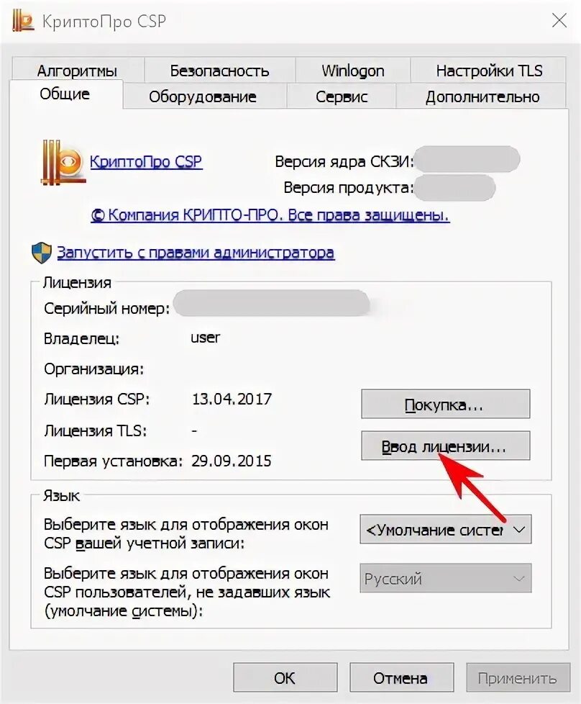This screenshot has height=704, width=581.
Task: Click the Владелец label
Action: 82,338
